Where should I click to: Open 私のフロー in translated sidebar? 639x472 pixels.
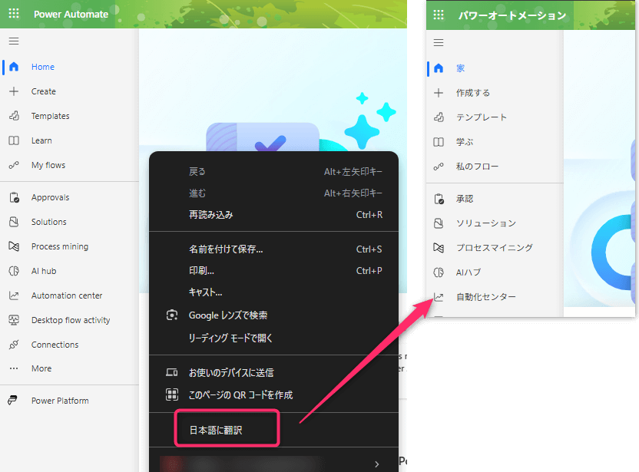(477, 167)
